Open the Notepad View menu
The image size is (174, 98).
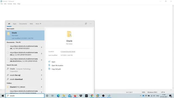point(14,4)
